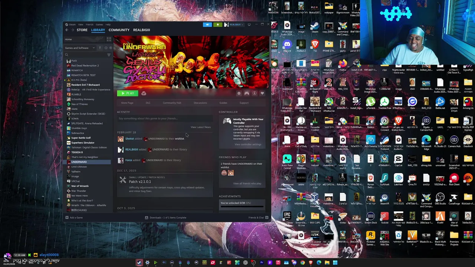This screenshot has height=267, width=475.
Task: Open the green notifications bell
Action: (x=217, y=24)
